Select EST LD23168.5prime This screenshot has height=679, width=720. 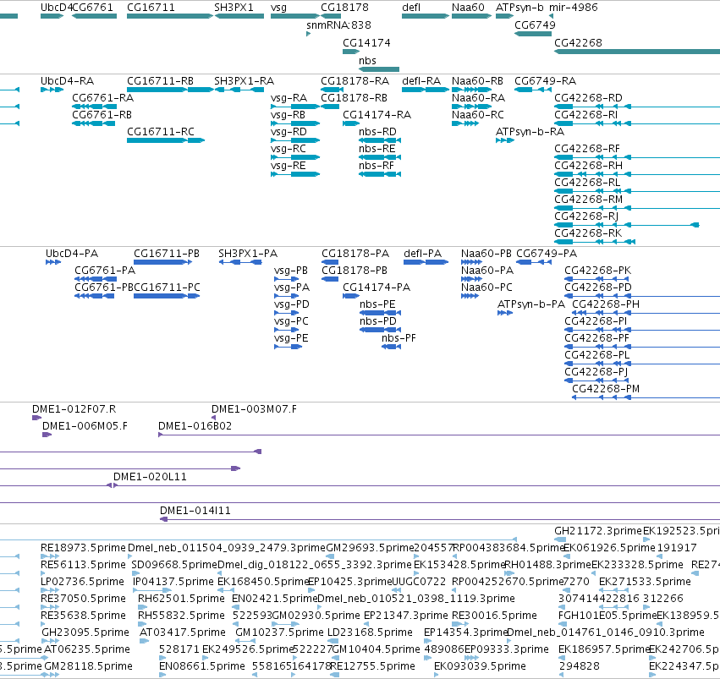tap(370, 632)
